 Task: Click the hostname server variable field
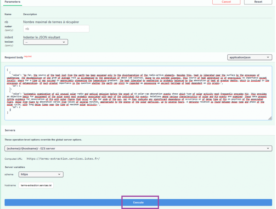[x=36, y=186]
